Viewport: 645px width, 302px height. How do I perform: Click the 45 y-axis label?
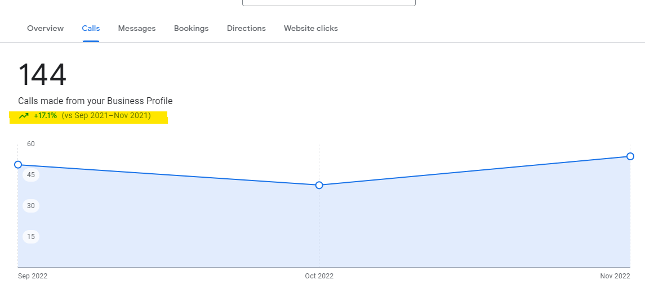pos(30,175)
